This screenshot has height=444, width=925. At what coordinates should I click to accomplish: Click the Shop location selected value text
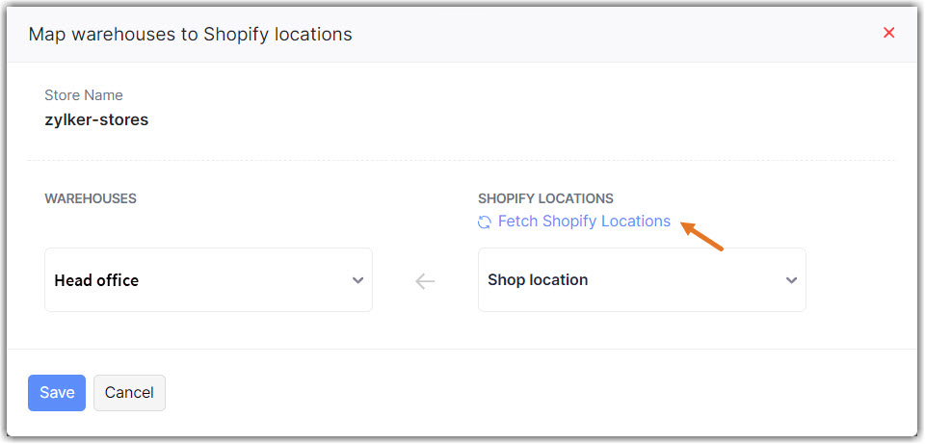(538, 280)
